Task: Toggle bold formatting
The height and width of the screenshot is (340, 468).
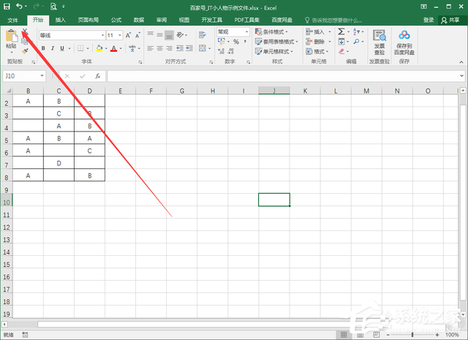Action: point(42,49)
